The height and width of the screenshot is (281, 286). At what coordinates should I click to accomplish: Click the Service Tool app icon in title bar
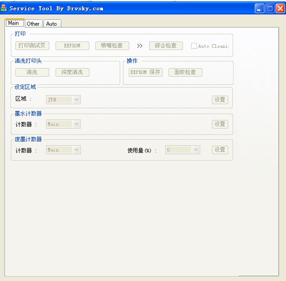coord(4,8)
